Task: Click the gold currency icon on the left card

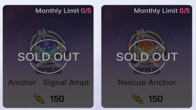Action: coord(40,98)
